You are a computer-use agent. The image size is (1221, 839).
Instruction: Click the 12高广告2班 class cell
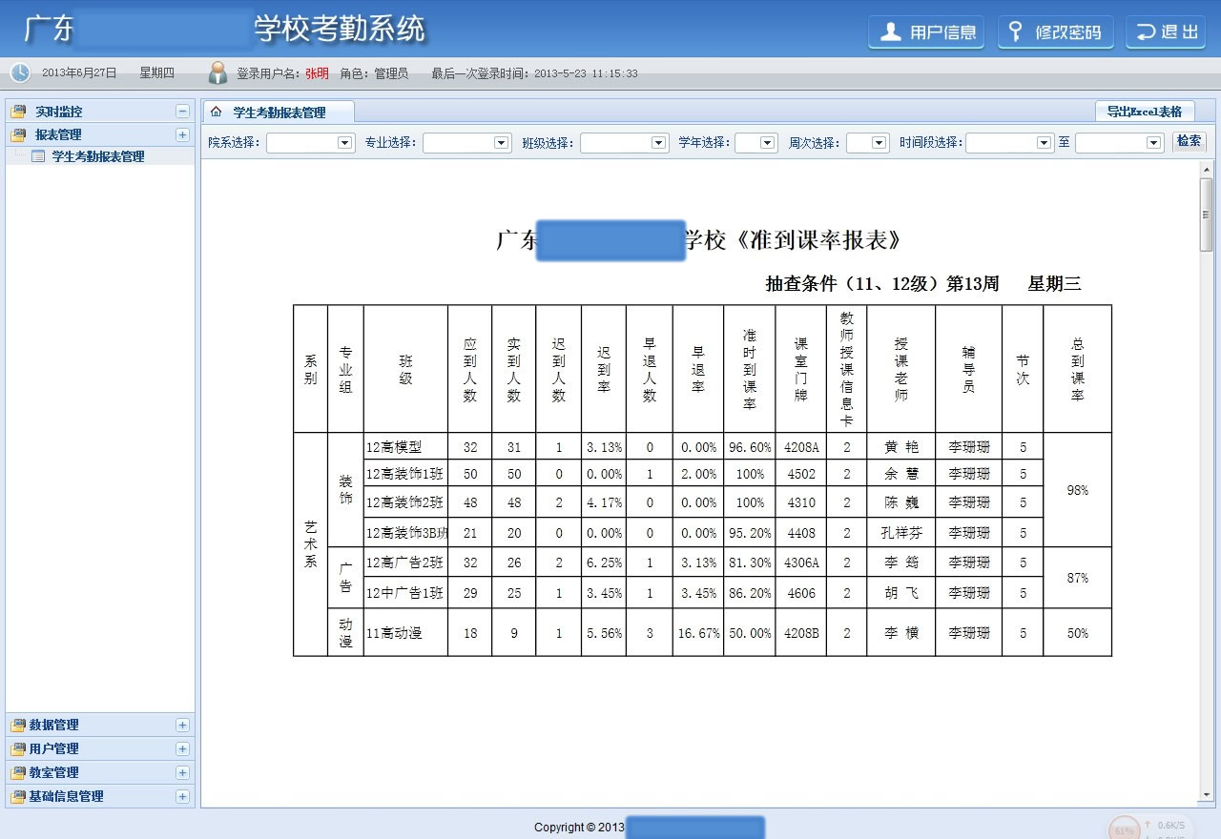pyautogui.click(x=405, y=563)
